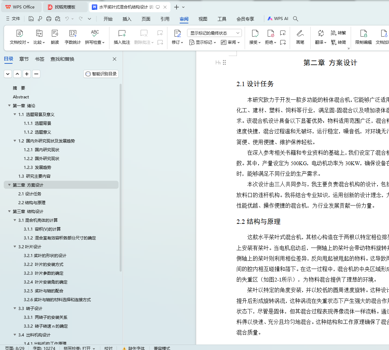Close the navigation pane
This screenshot has height=350, width=389.
[115, 59]
